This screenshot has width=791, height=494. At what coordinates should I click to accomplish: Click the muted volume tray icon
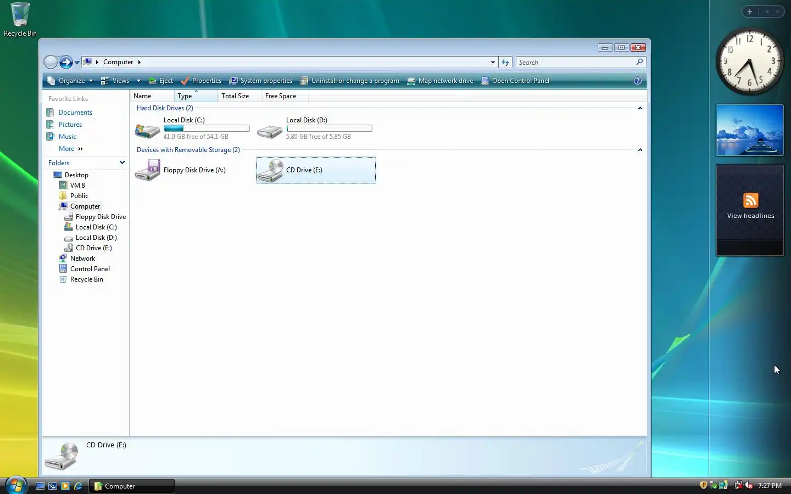click(749, 485)
